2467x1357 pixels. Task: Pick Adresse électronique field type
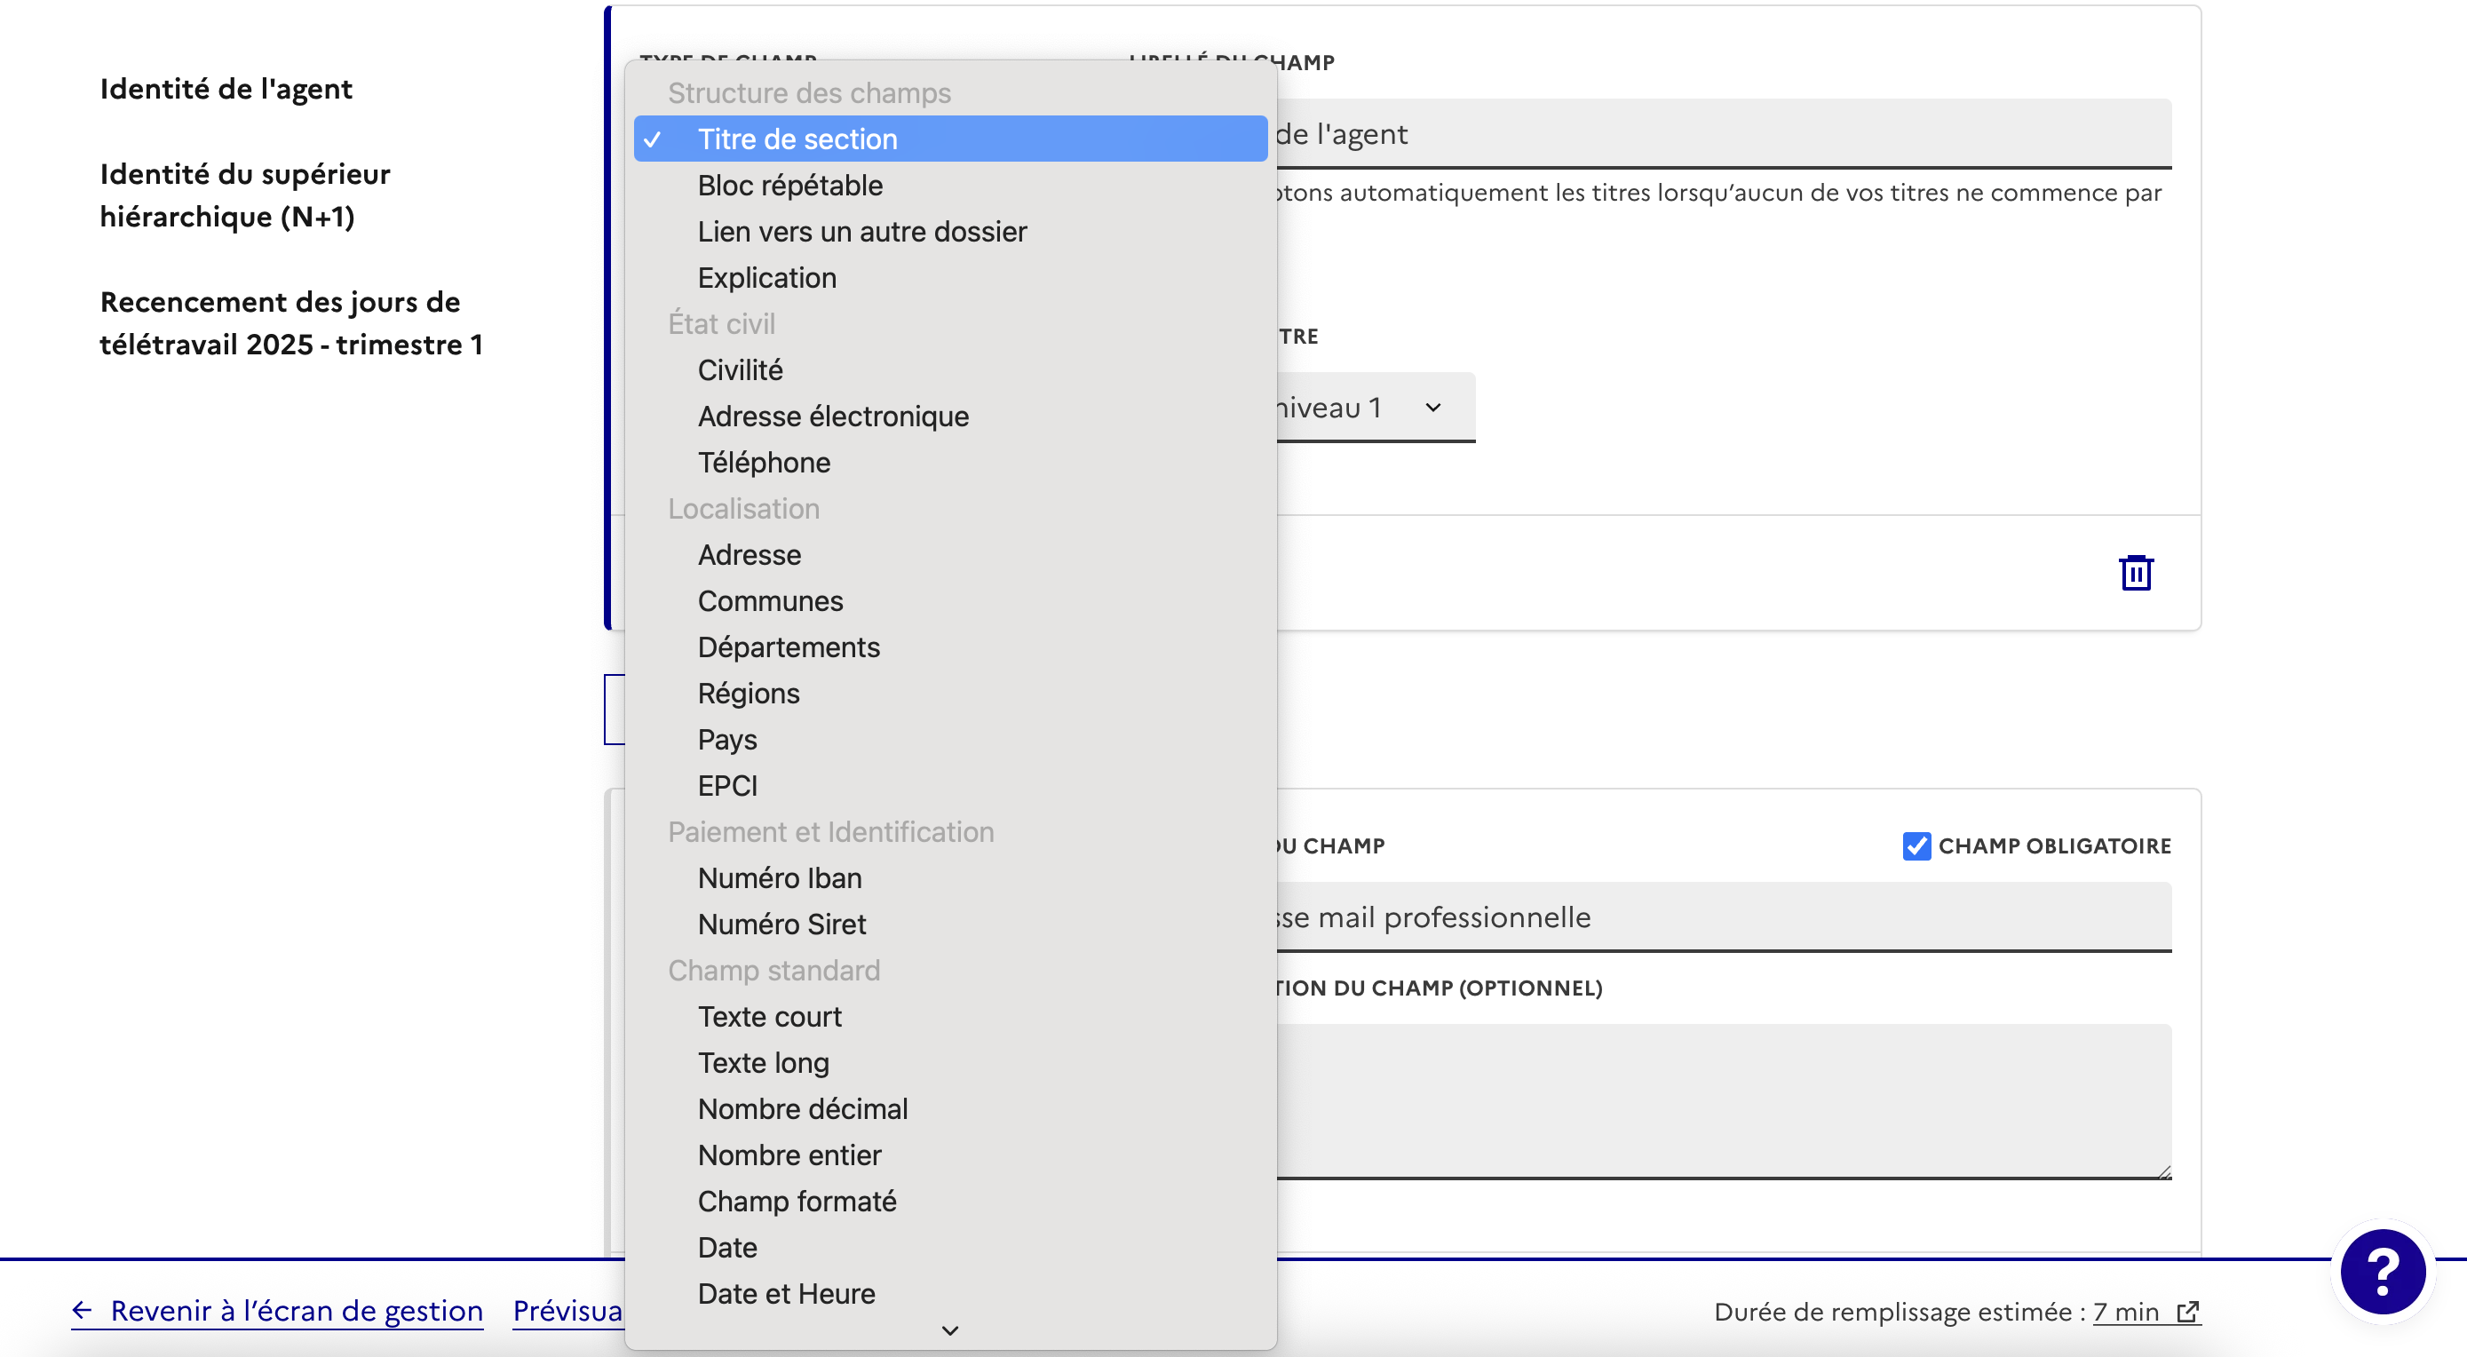click(x=832, y=416)
